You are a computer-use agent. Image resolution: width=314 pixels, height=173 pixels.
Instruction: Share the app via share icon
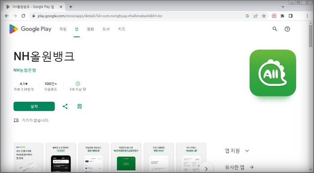[x=65, y=106]
